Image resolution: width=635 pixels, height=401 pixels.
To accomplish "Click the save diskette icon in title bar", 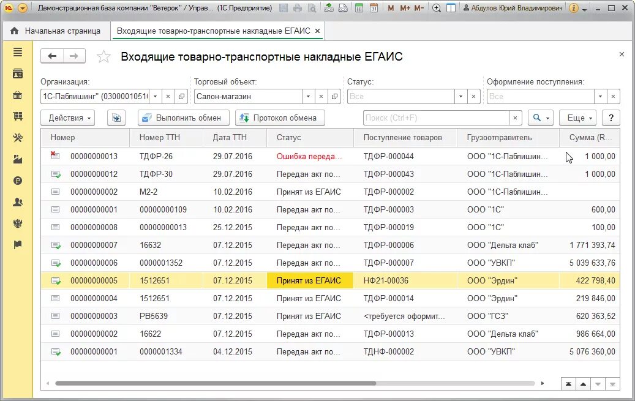I will pos(284,8).
